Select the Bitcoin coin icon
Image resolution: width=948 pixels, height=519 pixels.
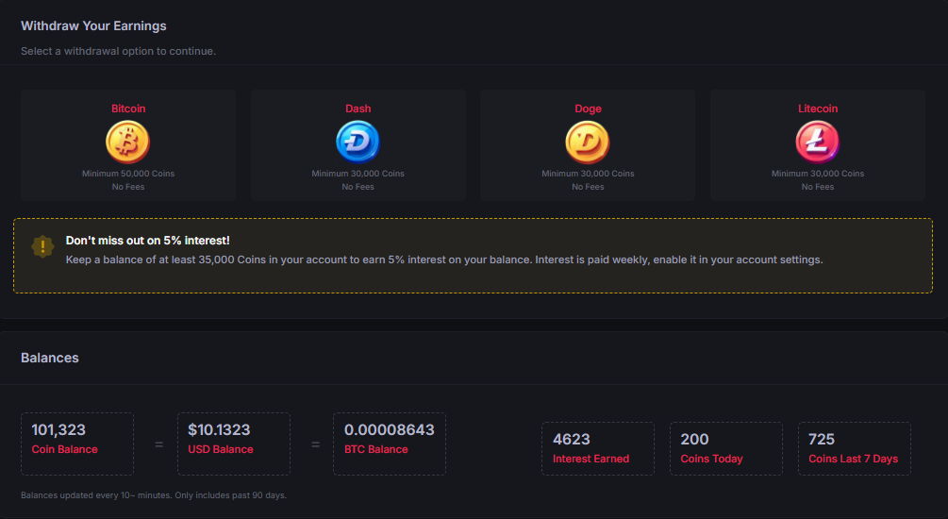pos(127,142)
